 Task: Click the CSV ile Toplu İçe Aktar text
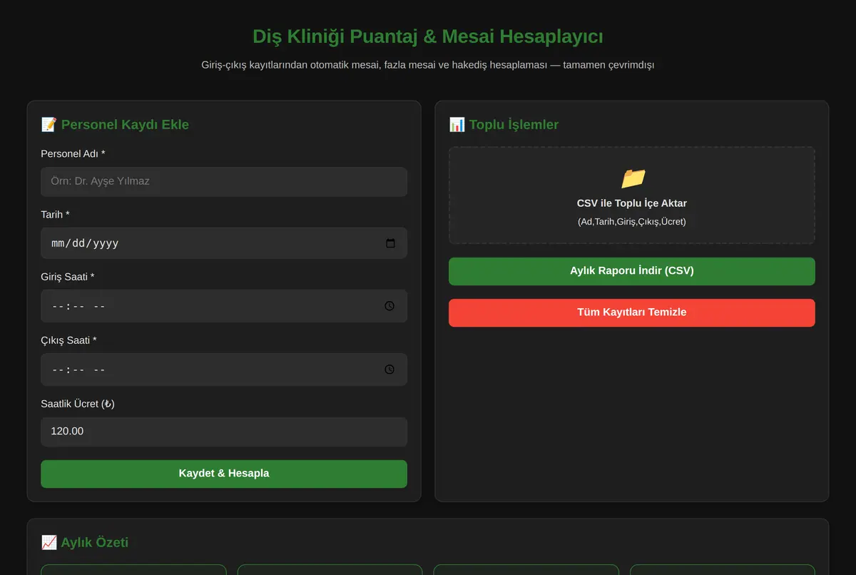(x=632, y=203)
